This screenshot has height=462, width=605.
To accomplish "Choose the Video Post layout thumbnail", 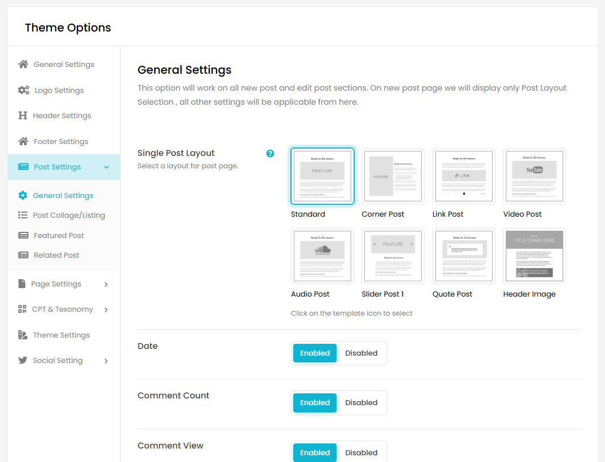I will (x=534, y=176).
